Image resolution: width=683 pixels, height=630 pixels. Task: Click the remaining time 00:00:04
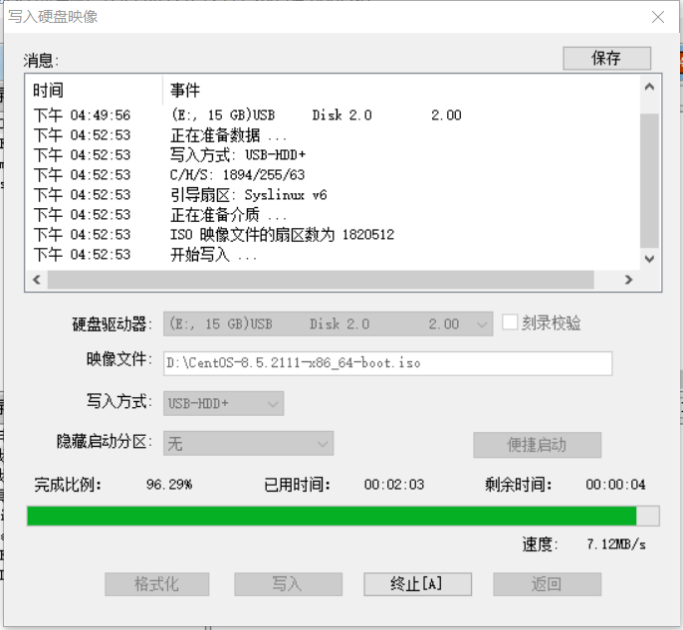615,484
